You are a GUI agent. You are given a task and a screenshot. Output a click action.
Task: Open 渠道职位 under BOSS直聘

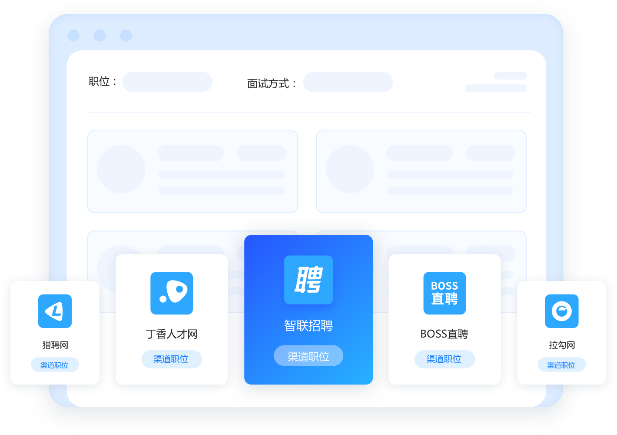point(445,359)
